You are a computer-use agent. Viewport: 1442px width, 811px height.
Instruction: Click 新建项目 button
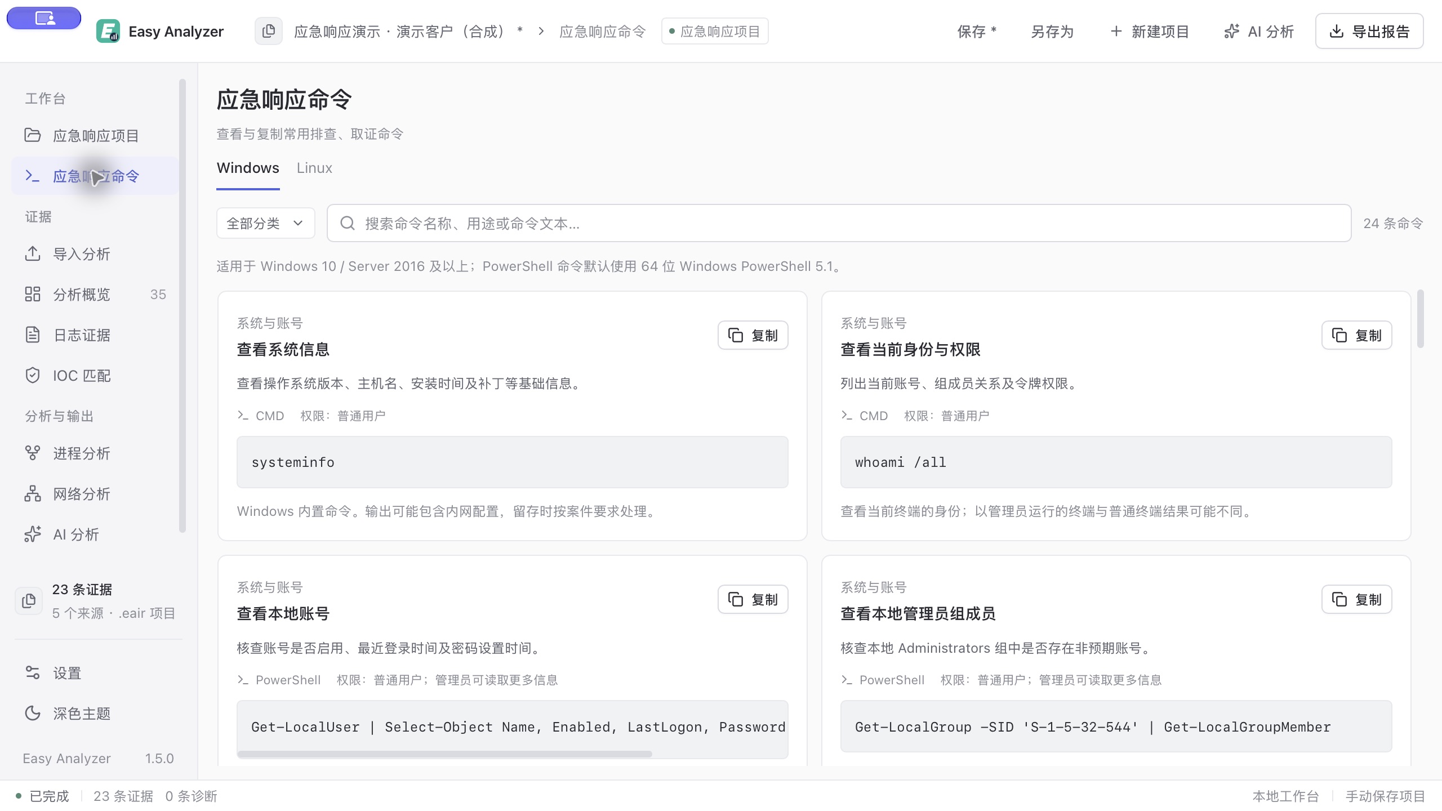tap(1150, 32)
